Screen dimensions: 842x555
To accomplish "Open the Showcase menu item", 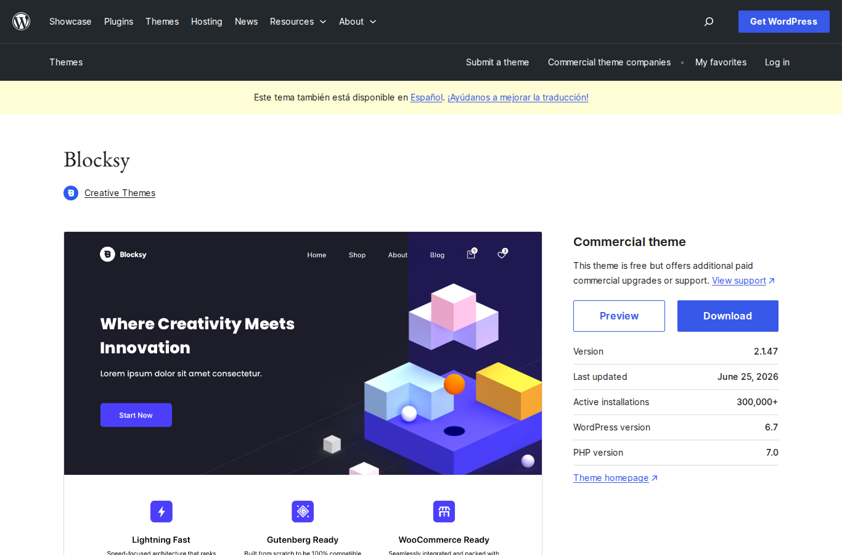I will click(70, 22).
